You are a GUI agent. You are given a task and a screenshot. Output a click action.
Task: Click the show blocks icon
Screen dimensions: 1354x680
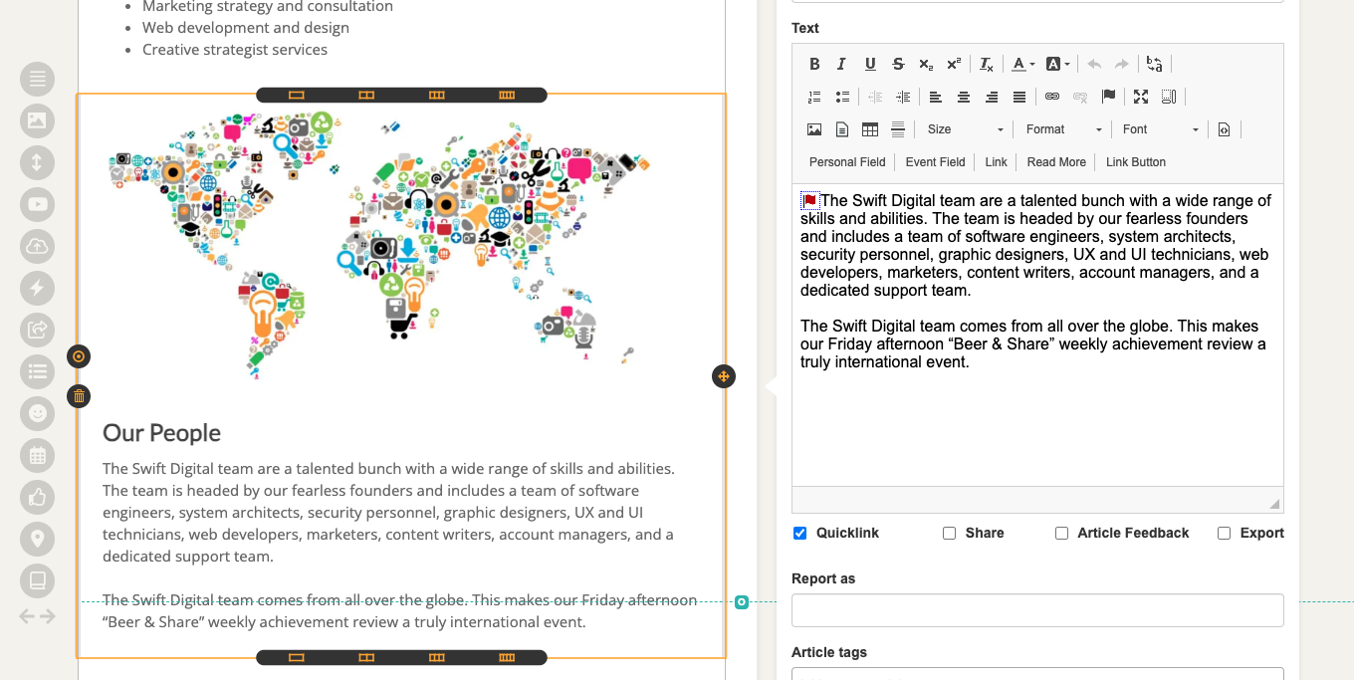[1169, 97]
